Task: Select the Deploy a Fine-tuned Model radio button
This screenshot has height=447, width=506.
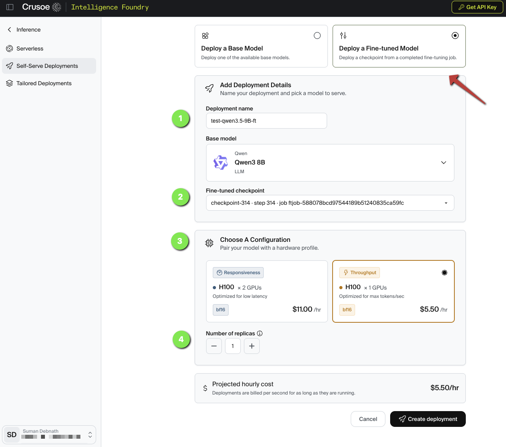Action: click(455, 36)
